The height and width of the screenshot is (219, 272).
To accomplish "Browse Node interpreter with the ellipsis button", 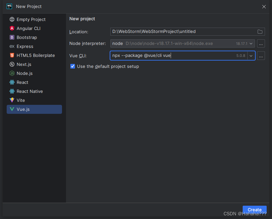I will [x=261, y=44].
